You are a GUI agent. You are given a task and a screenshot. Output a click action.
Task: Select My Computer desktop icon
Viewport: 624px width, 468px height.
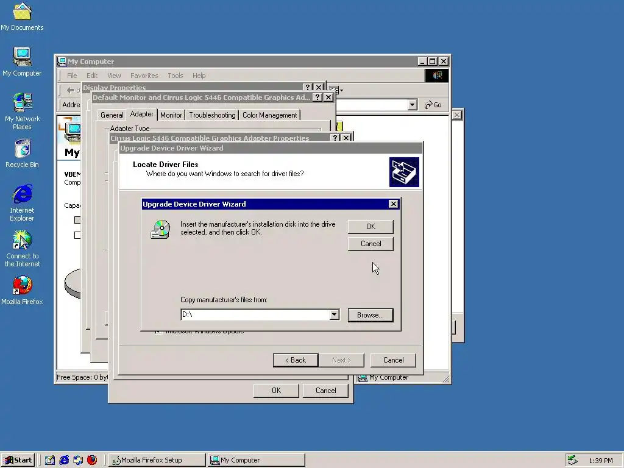click(x=22, y=62)
